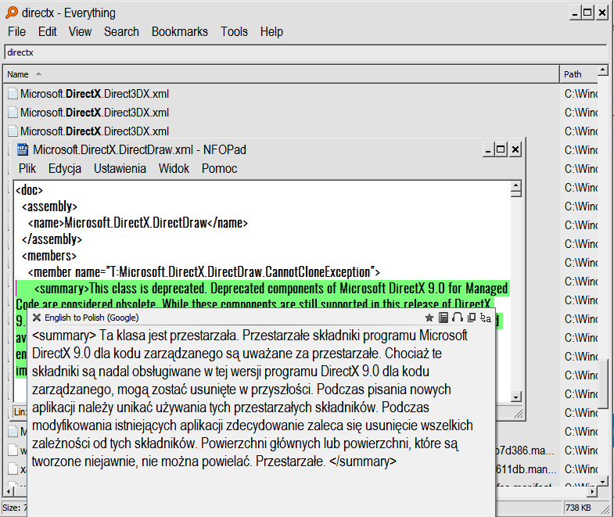Click NFOPad's vertical scrollbar up arrow

(515, 188)
